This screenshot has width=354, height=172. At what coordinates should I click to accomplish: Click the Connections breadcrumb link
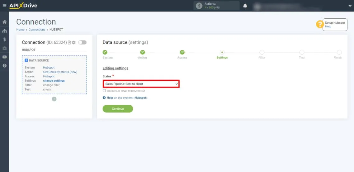pyautogui.click(x=37, y=30)
